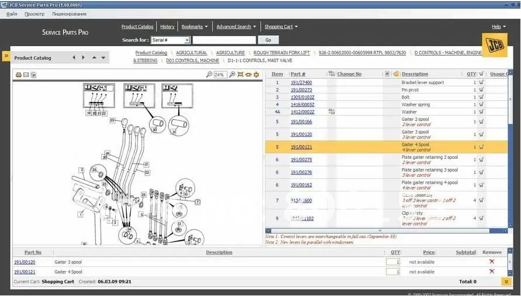This screenshot has width=521, height=296.
Task: Print the parts diagram
Action: click(x=19, y=75)
